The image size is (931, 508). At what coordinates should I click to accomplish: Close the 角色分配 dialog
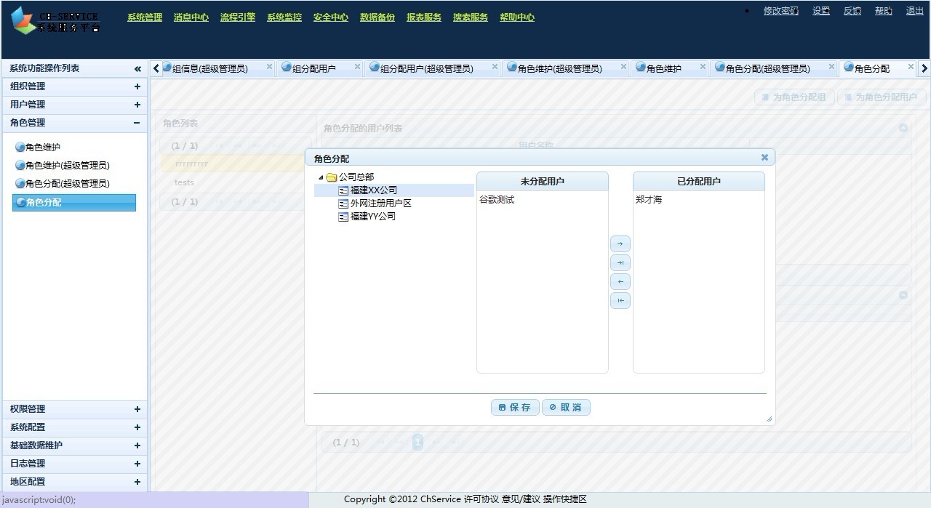pos(764,157)
